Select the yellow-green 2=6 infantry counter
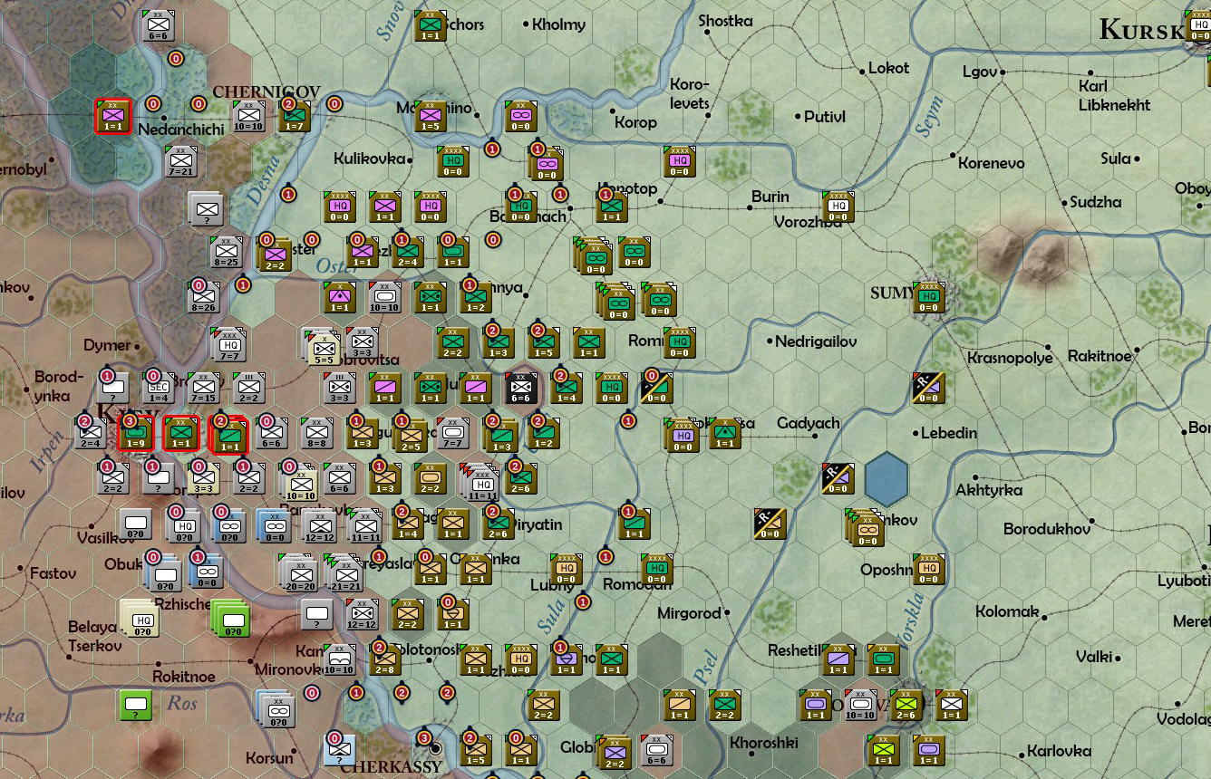Viewport: 1211px width, 779px height. (x=906, y=706)
